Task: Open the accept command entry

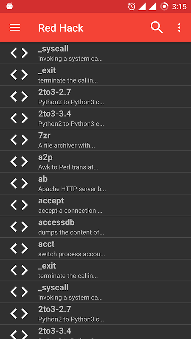Action: point(95,205)
